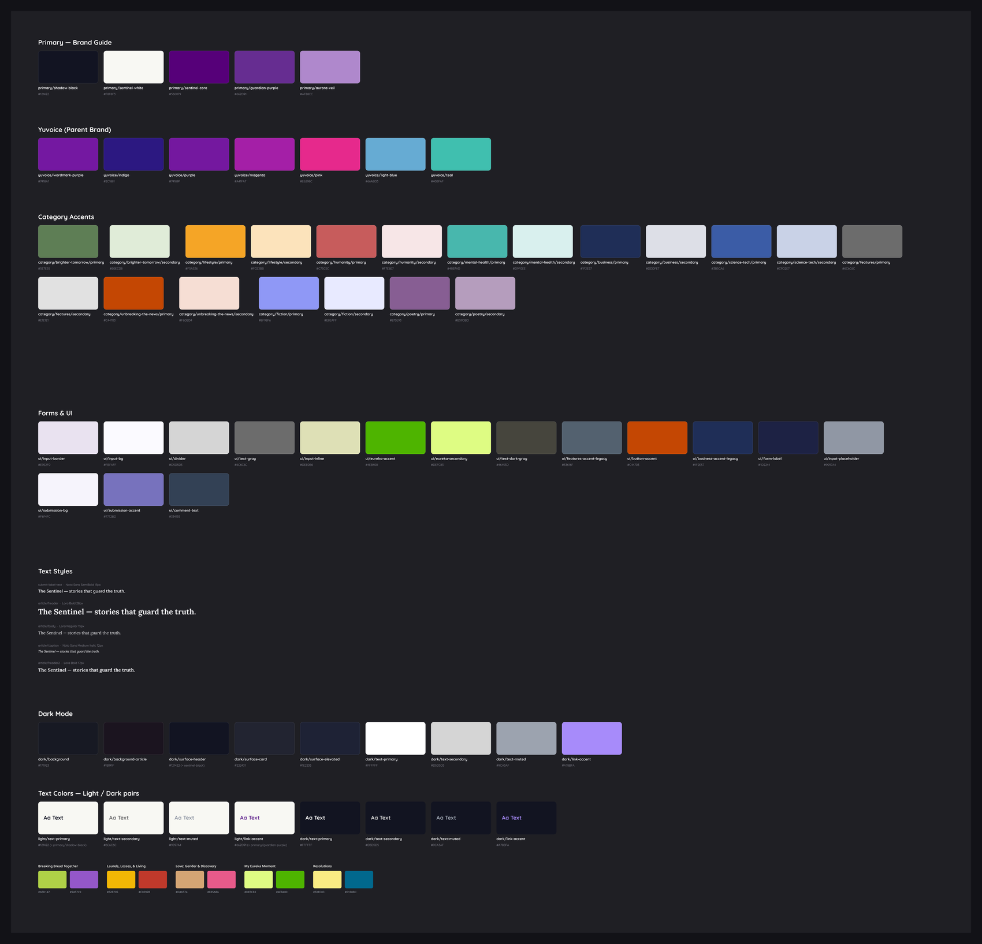Click the category/humanity/primary red swatch
The width and height of the screenshot is (982, 944).
point(346,241)
